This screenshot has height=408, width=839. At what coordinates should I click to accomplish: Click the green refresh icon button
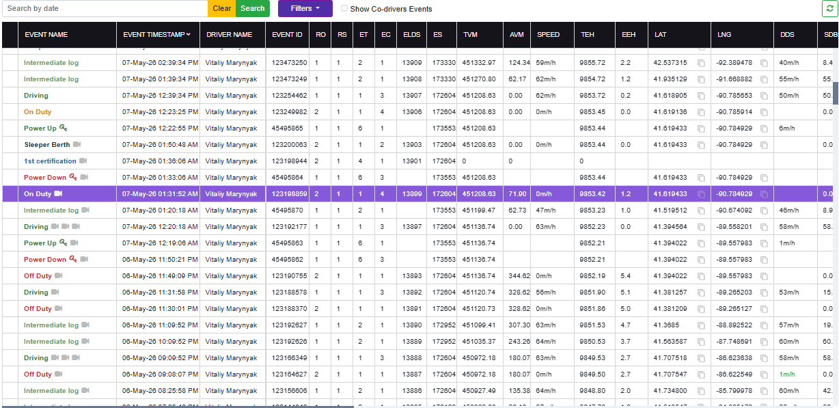(829, 8)
